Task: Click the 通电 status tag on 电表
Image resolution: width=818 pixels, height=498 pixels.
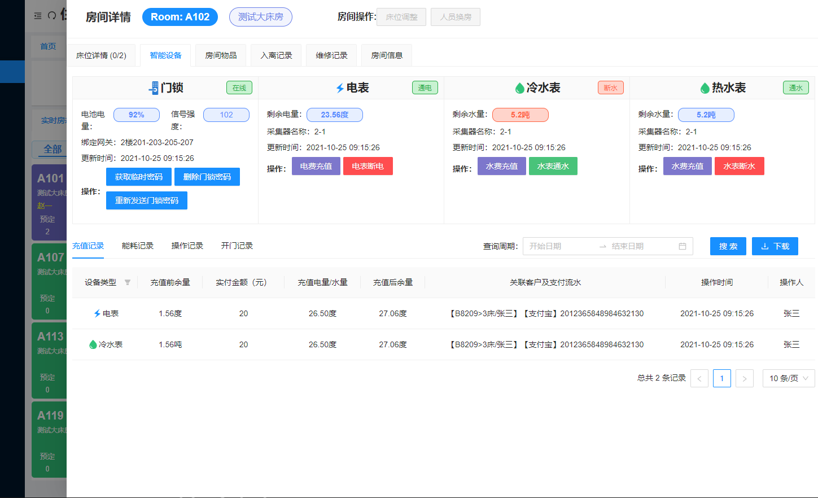Action: coord(425,88)
